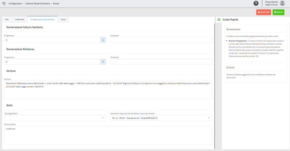Screen dimensions: 290x151
Task: Focus the Fattura Sanitaria Sezionale field
Action: coord(161,40)
